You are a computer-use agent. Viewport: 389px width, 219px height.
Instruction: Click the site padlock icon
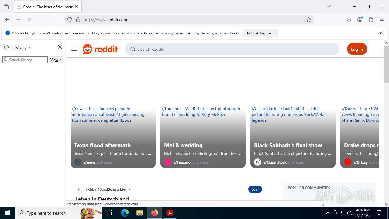tap(78, 19)
